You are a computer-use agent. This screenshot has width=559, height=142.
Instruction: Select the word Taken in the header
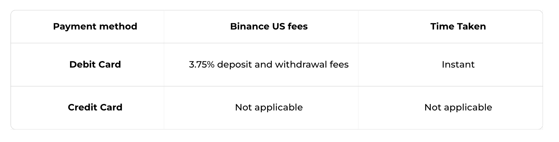pos(471,26)
